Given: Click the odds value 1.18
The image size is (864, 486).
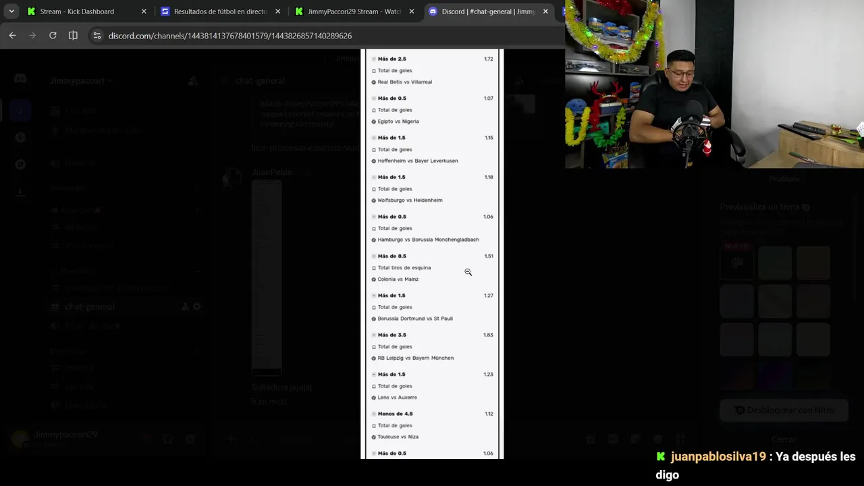Looking at the screenshot, I should (489, 177).
